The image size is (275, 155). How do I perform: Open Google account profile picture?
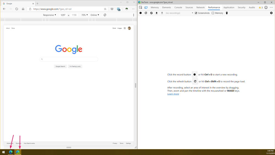(x=129, y=28)
